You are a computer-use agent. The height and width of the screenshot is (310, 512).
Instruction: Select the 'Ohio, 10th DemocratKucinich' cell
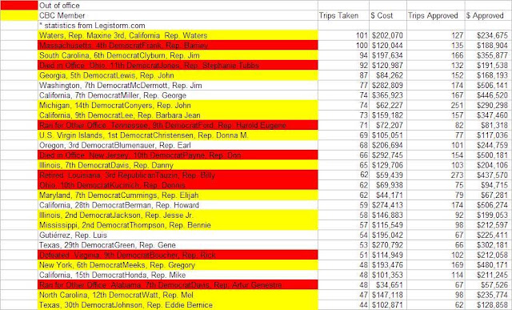[178, 185]
